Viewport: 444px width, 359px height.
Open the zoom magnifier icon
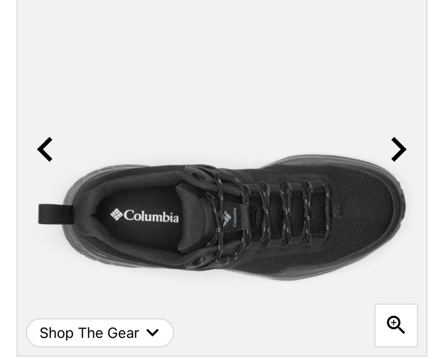(396, 325)
